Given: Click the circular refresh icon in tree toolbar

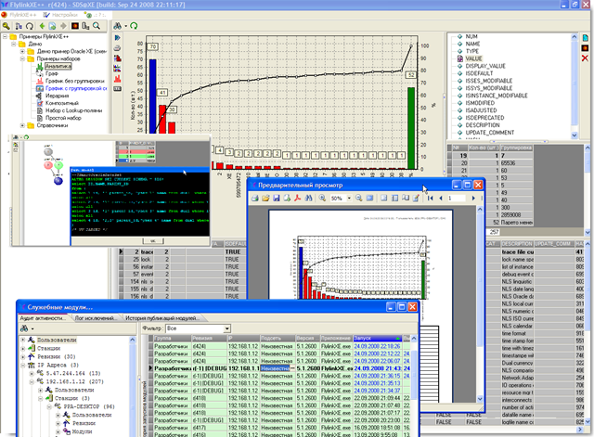Looking at the screenshot, I should 30,26.
